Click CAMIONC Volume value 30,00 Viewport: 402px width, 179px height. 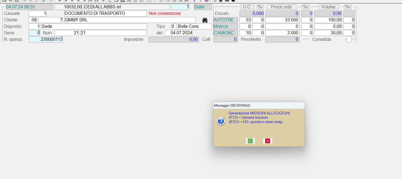tap(328, 33)
